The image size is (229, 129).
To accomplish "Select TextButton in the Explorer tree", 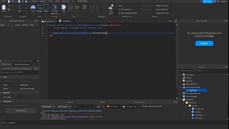I will [199, 115].
